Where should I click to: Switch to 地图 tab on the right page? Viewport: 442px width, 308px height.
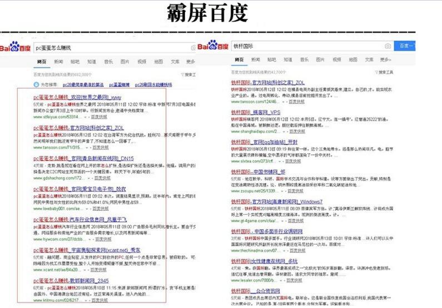(x=353, y=59)
